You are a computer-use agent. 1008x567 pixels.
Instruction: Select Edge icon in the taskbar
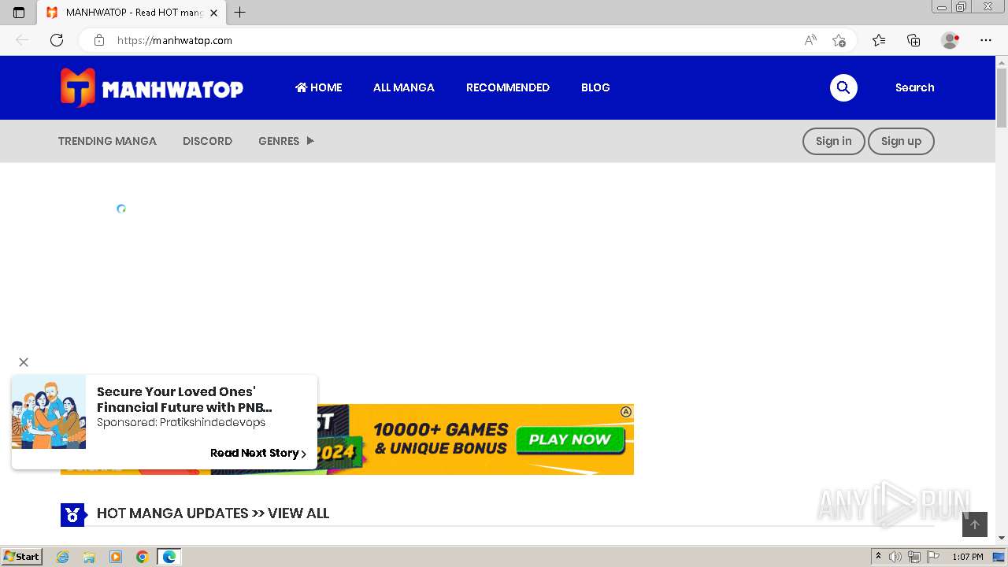(x=169, y=557)
